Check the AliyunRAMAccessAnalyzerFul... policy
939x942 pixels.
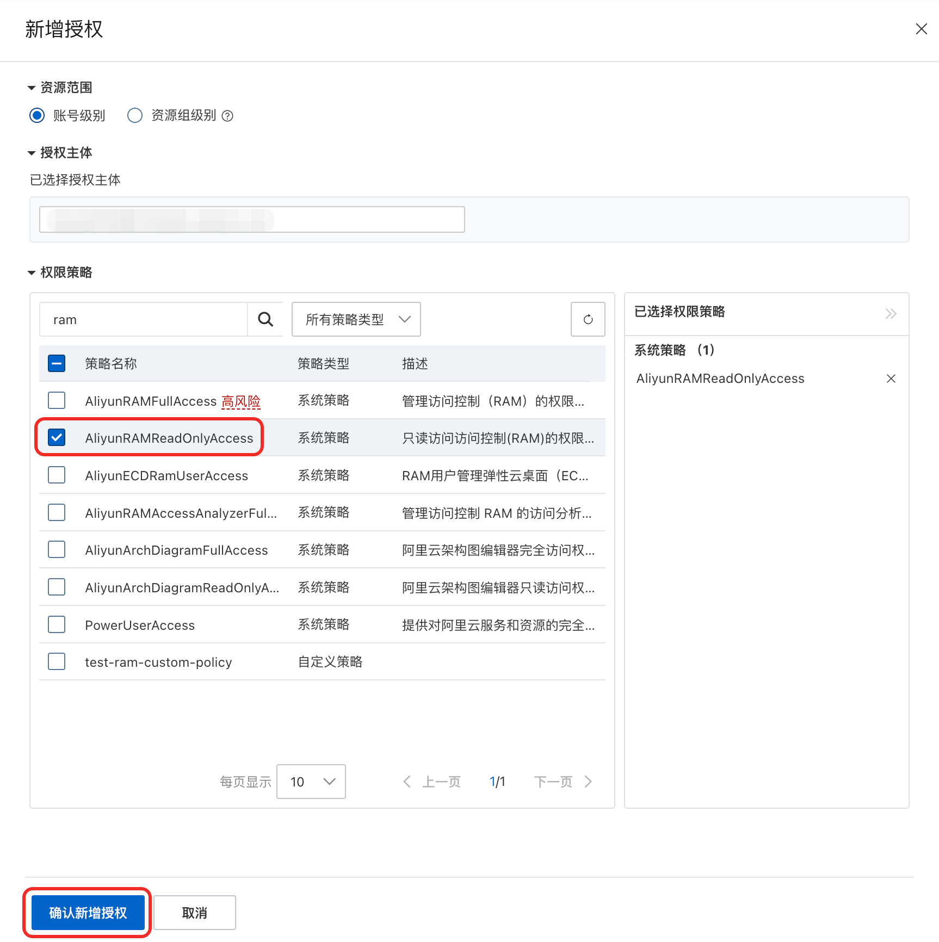point(57,512)
